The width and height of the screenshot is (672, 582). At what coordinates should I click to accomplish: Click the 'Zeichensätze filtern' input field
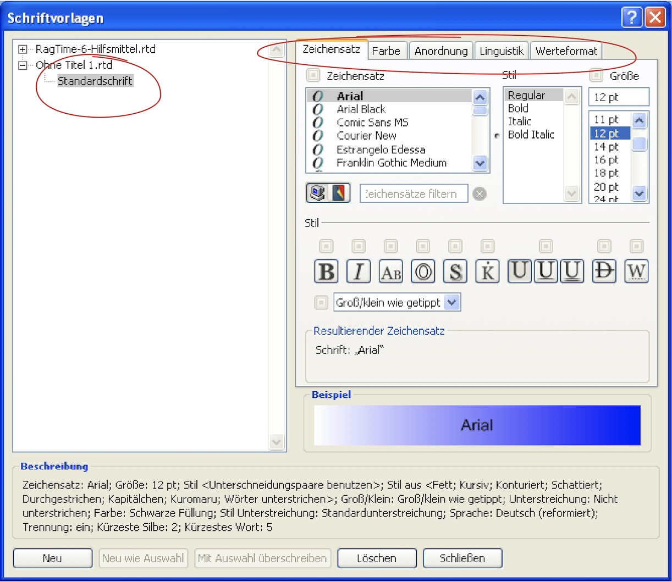point(414,194)
